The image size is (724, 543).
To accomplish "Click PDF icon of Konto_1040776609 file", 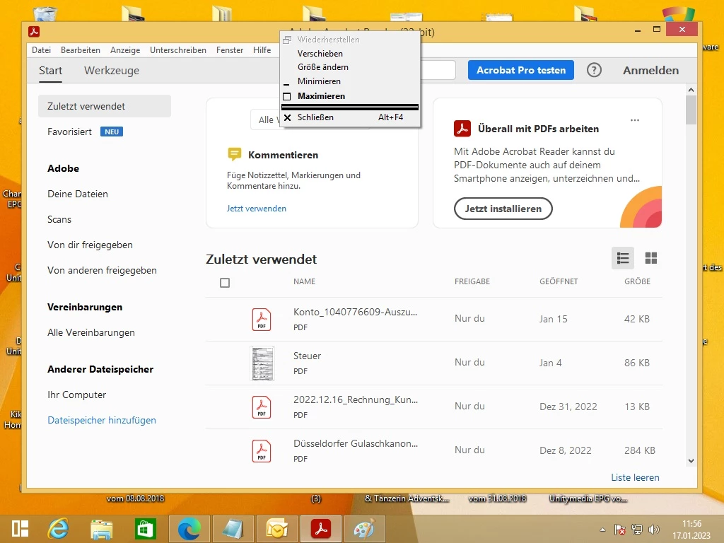I will click(x=262, y=320).
